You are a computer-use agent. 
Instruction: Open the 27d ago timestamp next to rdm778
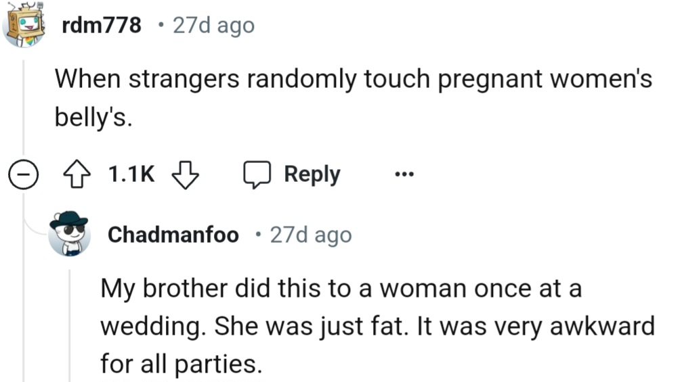[214, 26]
